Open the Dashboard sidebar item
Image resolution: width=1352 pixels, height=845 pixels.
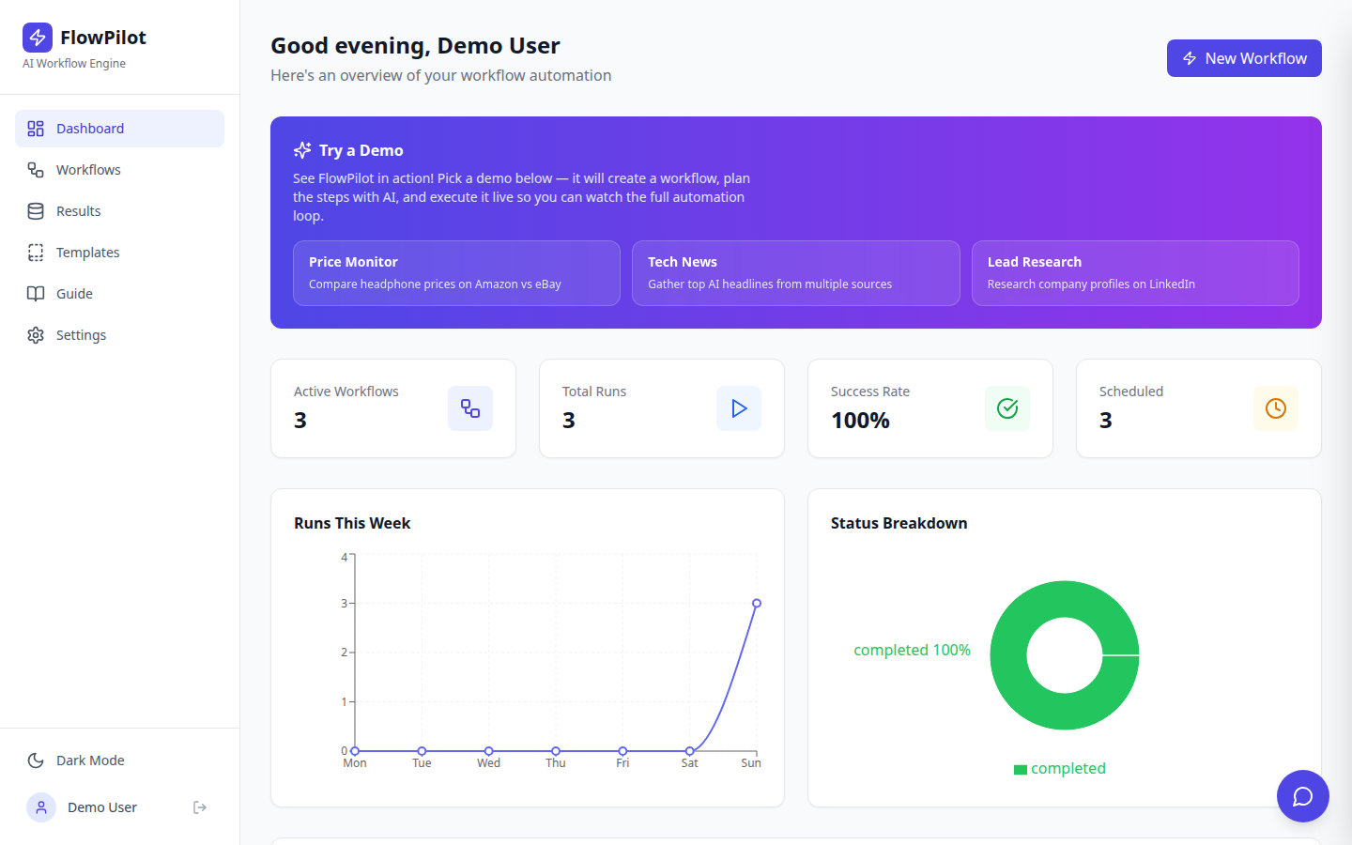119,129
